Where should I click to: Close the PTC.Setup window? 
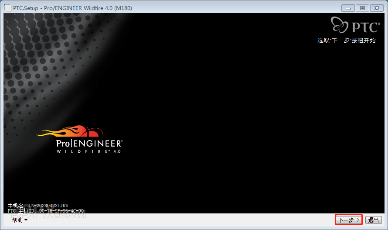click(377, 8)
